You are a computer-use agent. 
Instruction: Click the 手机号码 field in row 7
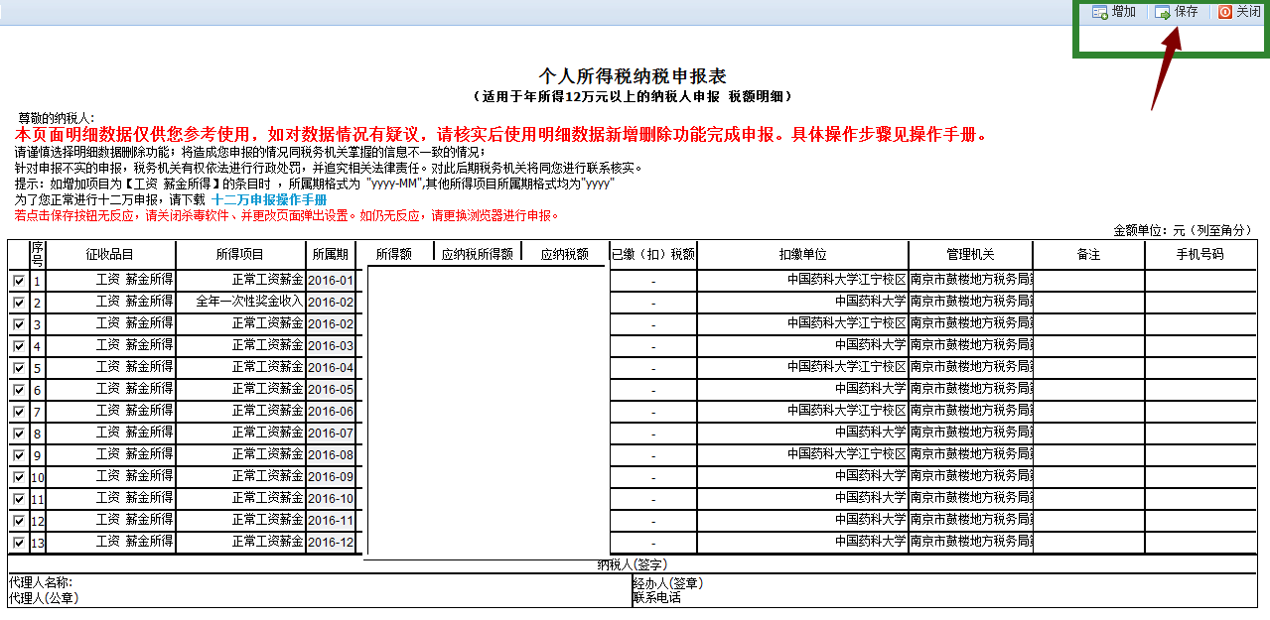click(1199, 411)
